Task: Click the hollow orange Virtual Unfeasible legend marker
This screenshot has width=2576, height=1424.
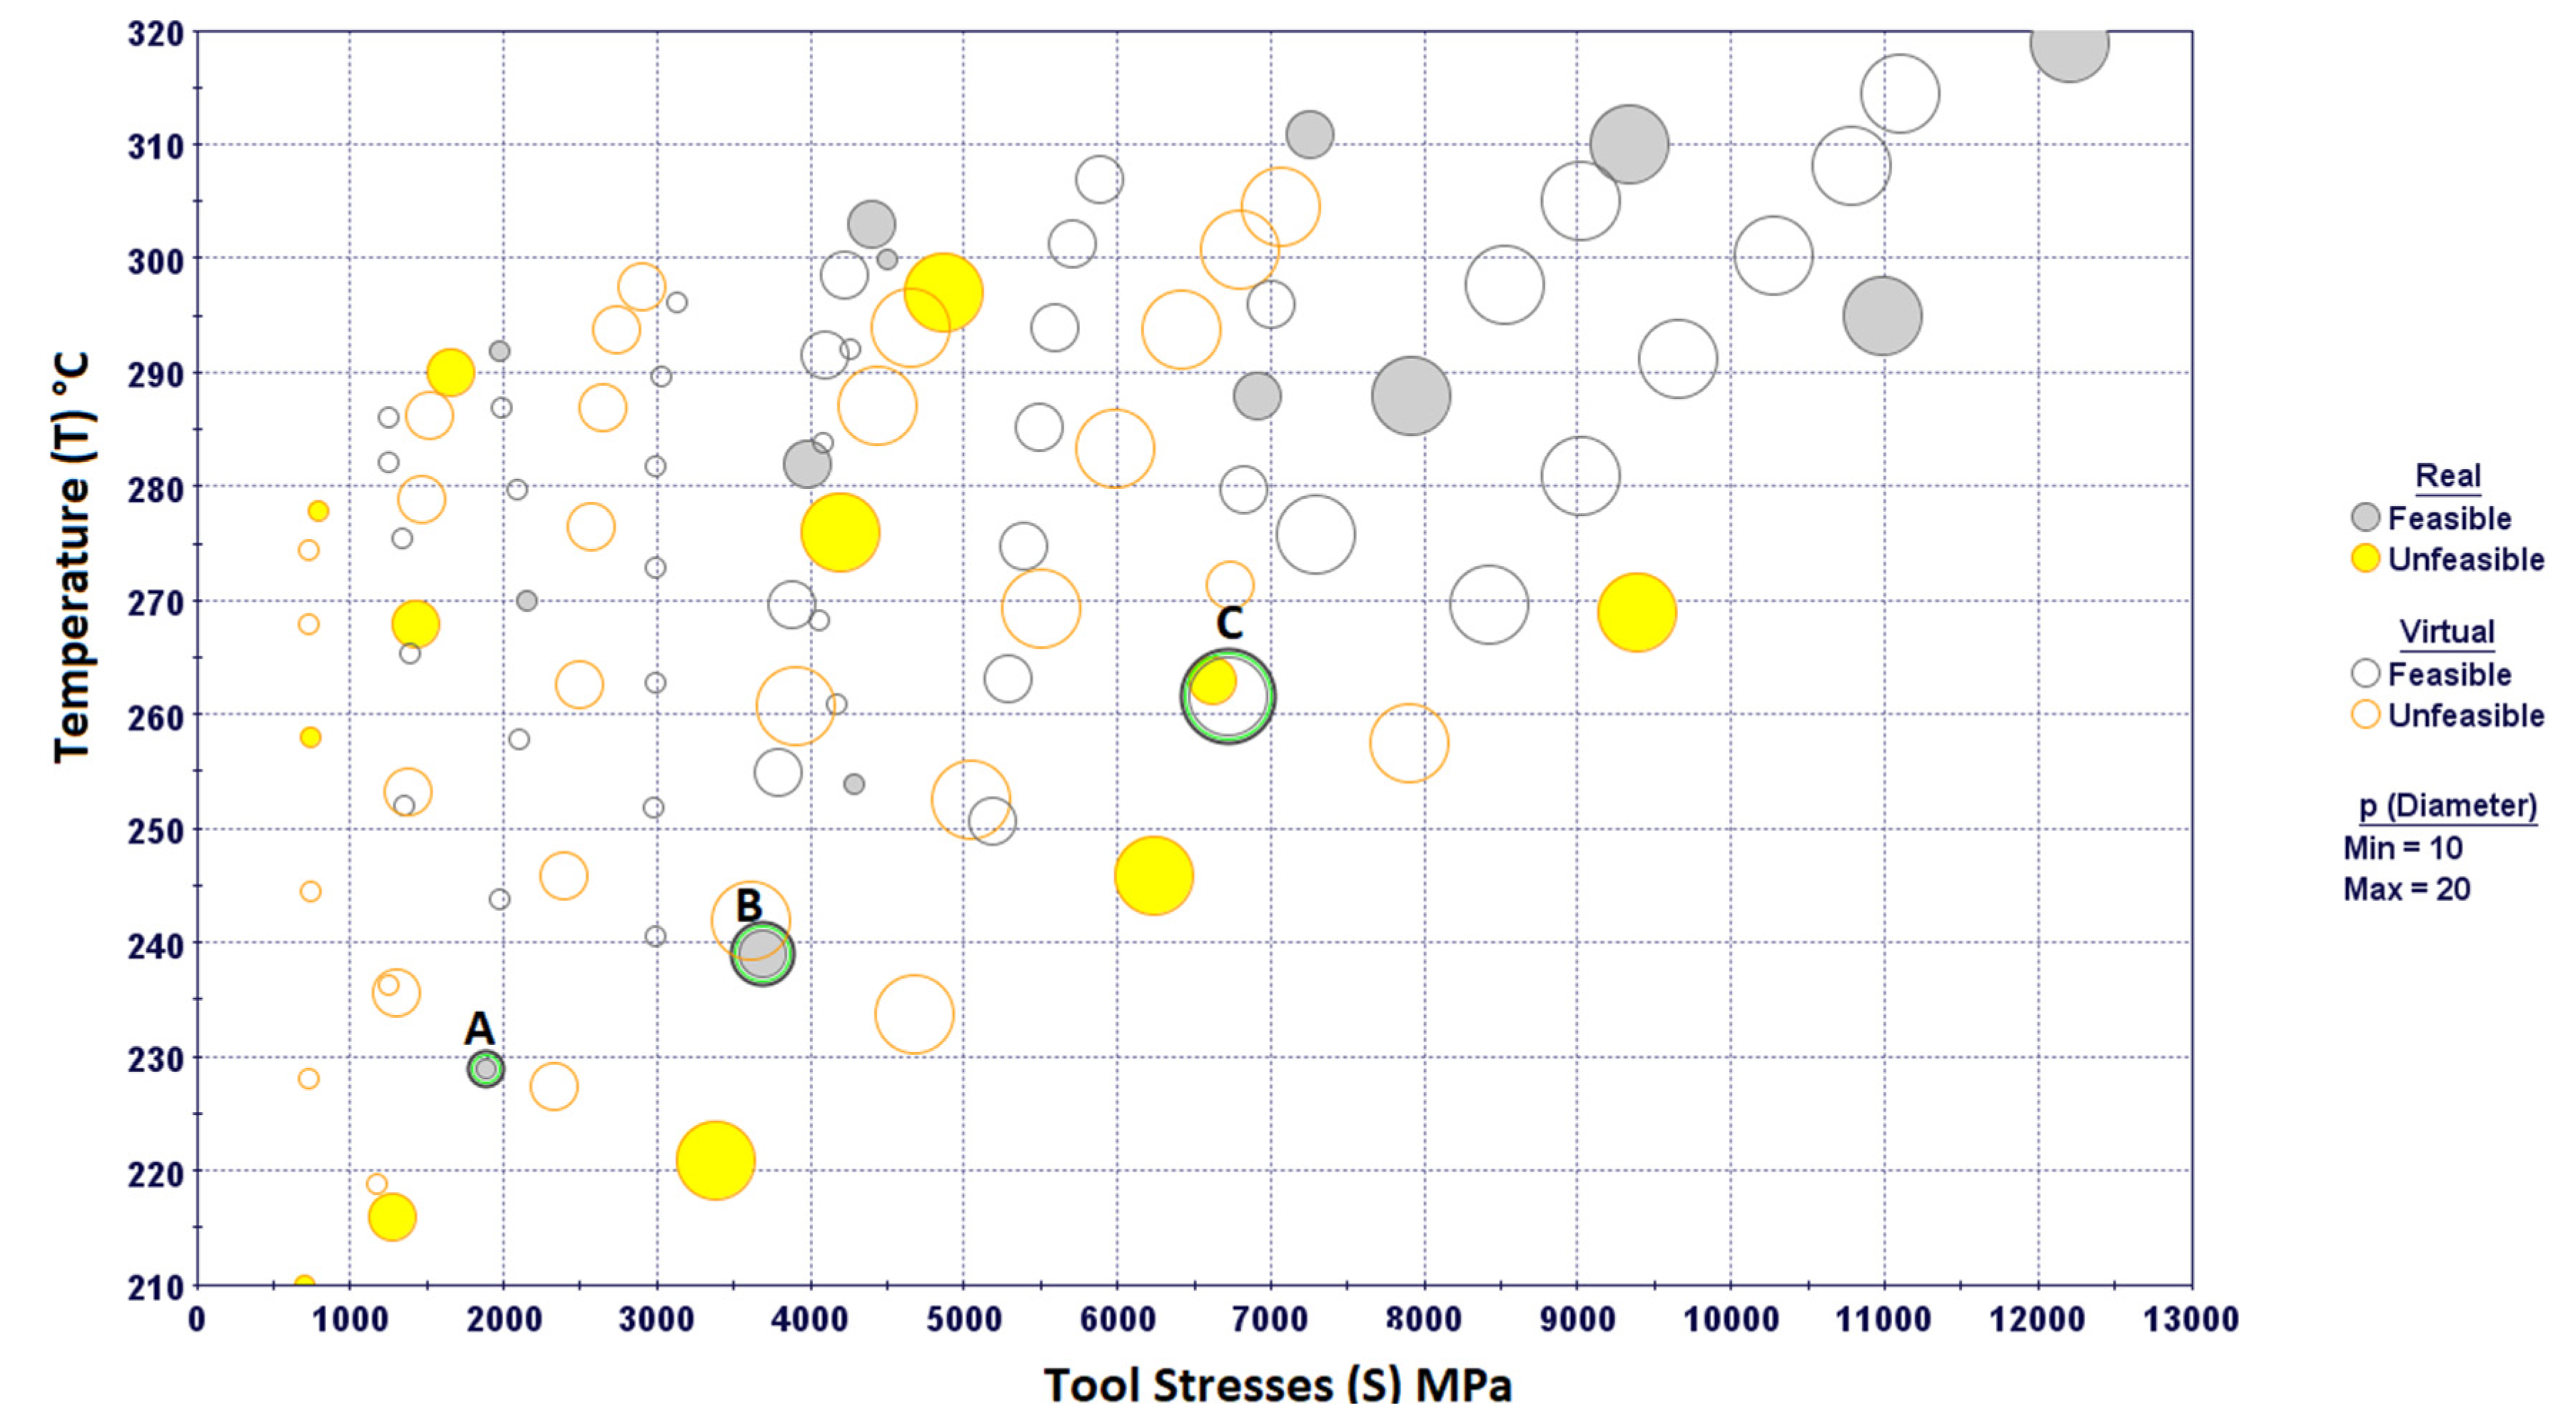Action: 2365,714
